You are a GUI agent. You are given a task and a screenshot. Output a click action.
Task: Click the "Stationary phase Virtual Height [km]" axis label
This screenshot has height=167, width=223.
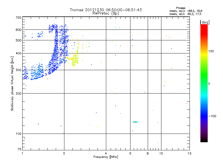click(x=12, y=83)
